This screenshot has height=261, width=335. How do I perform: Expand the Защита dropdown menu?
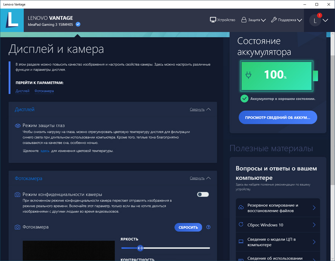tap(264, 20)
